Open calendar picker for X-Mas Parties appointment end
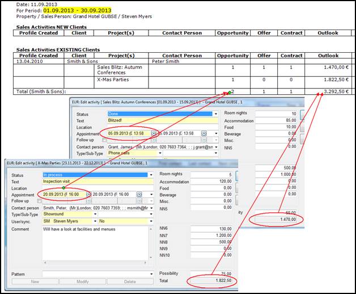Image resolution: width=356 pixels, height=294 pixels. click(140, 194)
